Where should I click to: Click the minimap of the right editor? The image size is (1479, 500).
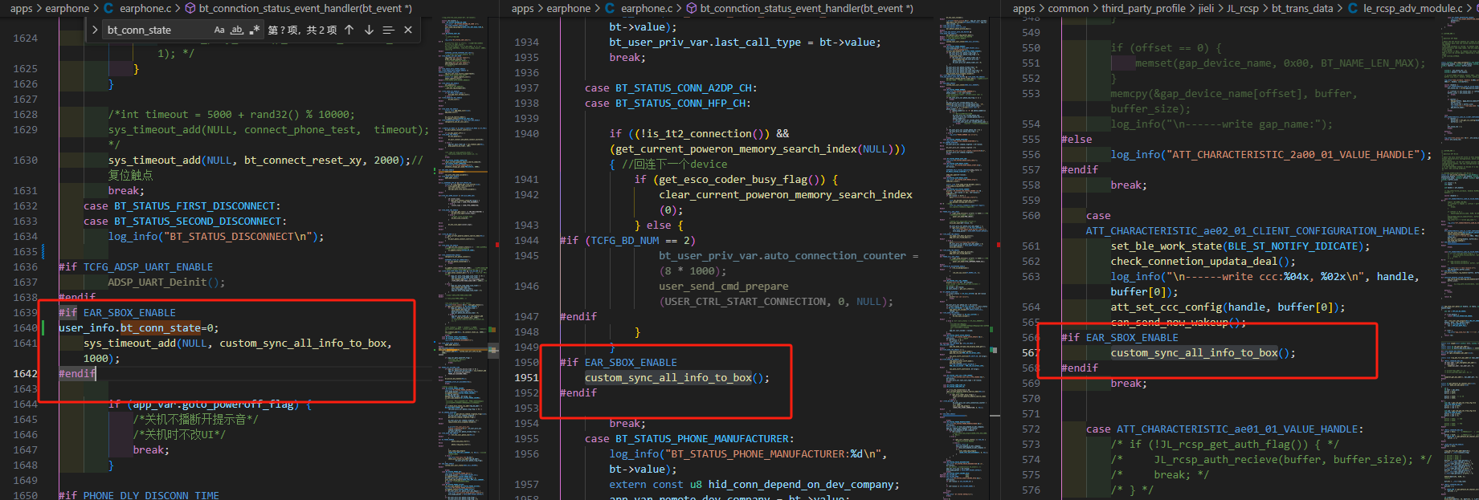coord(1459,257)
